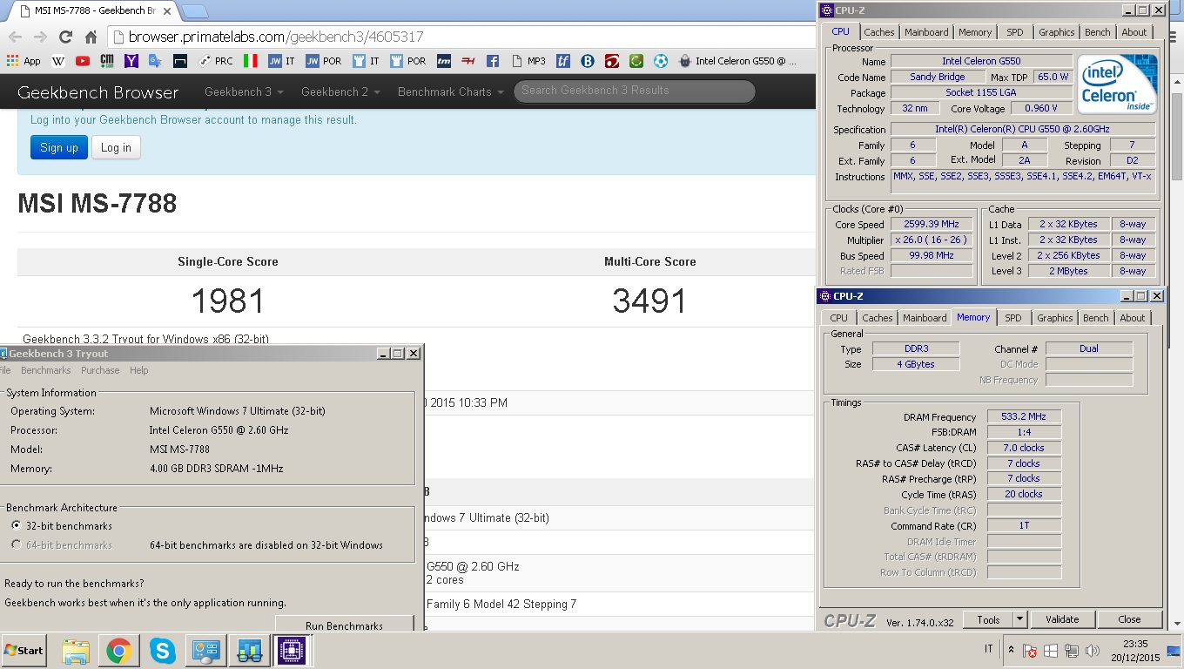
Task: Open the Help menu in Geekbench Tryout
Action: point(139,370)
